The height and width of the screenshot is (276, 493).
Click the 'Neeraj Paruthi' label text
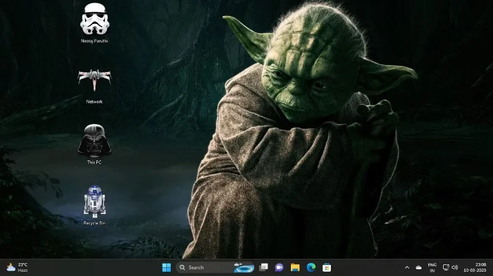pyautogui.click(x=94, y=41)
